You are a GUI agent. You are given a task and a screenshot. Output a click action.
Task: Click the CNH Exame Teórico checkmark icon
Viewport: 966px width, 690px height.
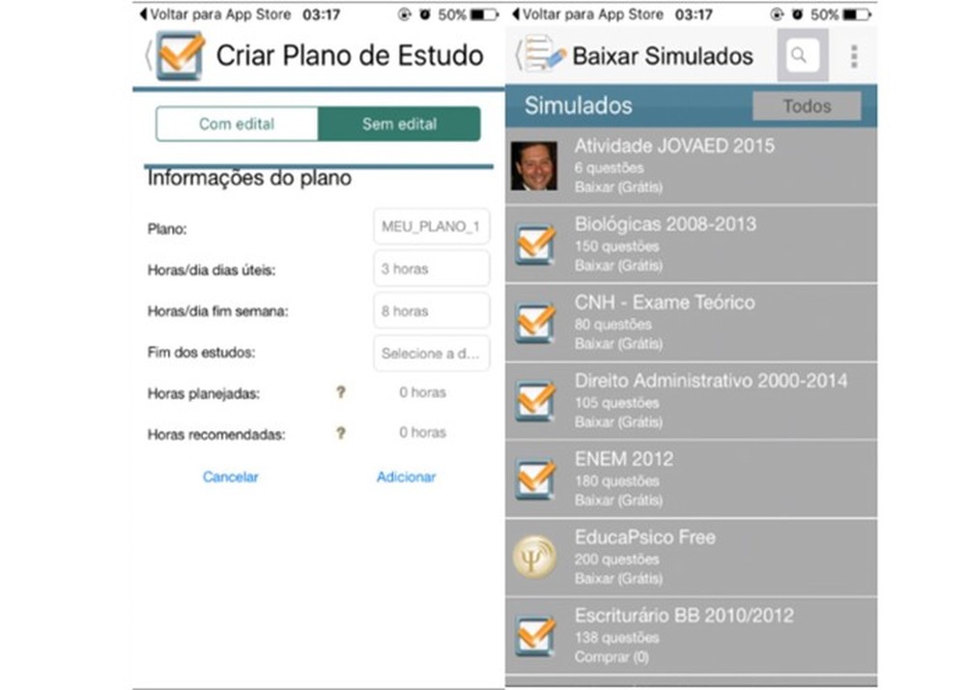(535, 323)
